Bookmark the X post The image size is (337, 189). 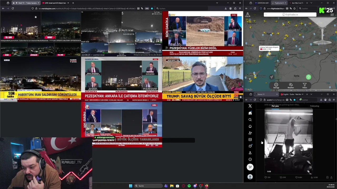pyautogui.click(x=327, y=177)
